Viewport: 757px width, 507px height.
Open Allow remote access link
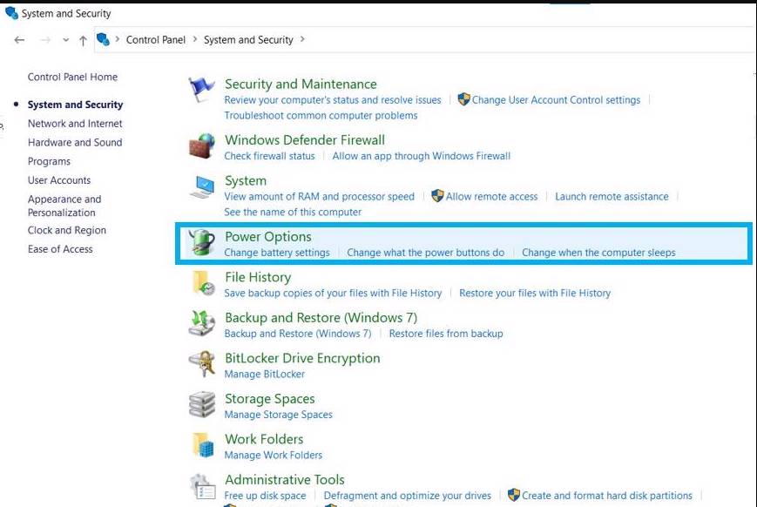pos(491,197)
